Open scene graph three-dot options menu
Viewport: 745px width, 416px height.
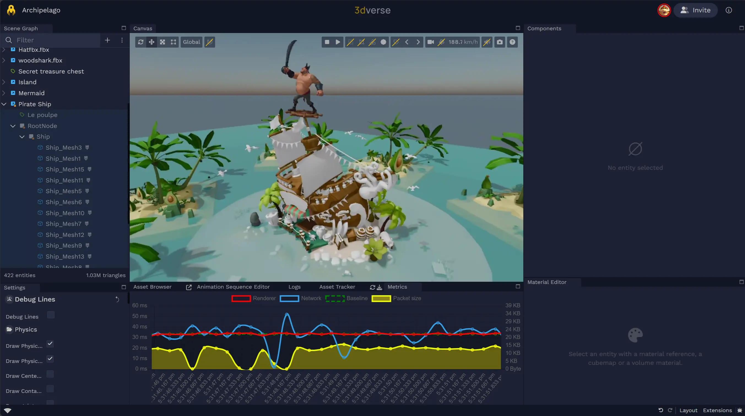(x=122, y=40)
